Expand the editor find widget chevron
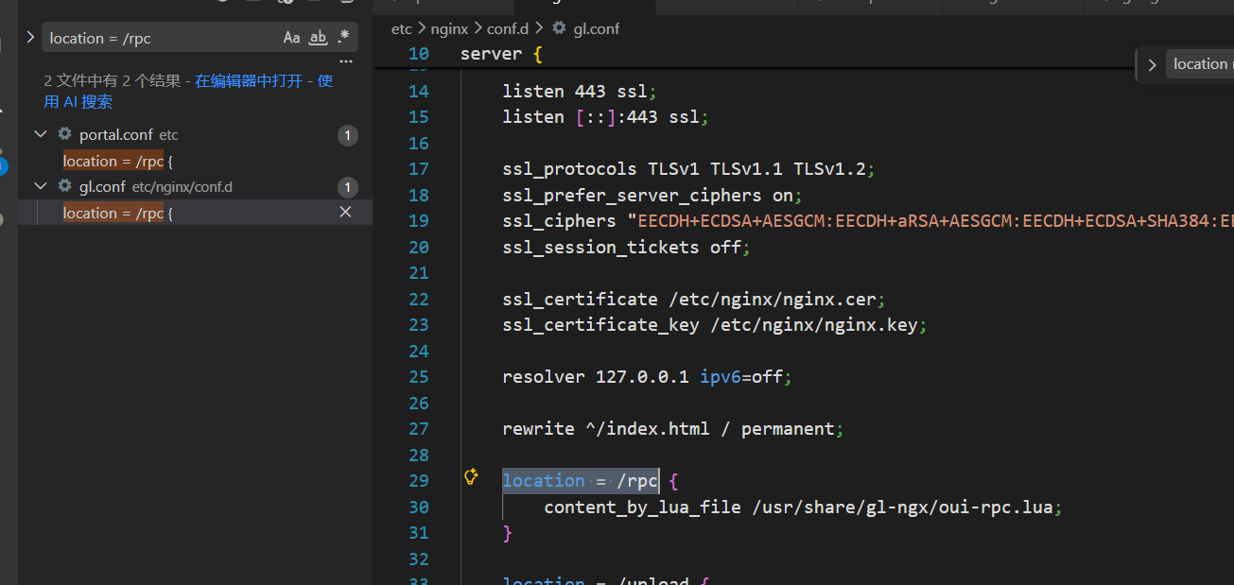This screenshot has width=1234, height=585. [1152, 65]
